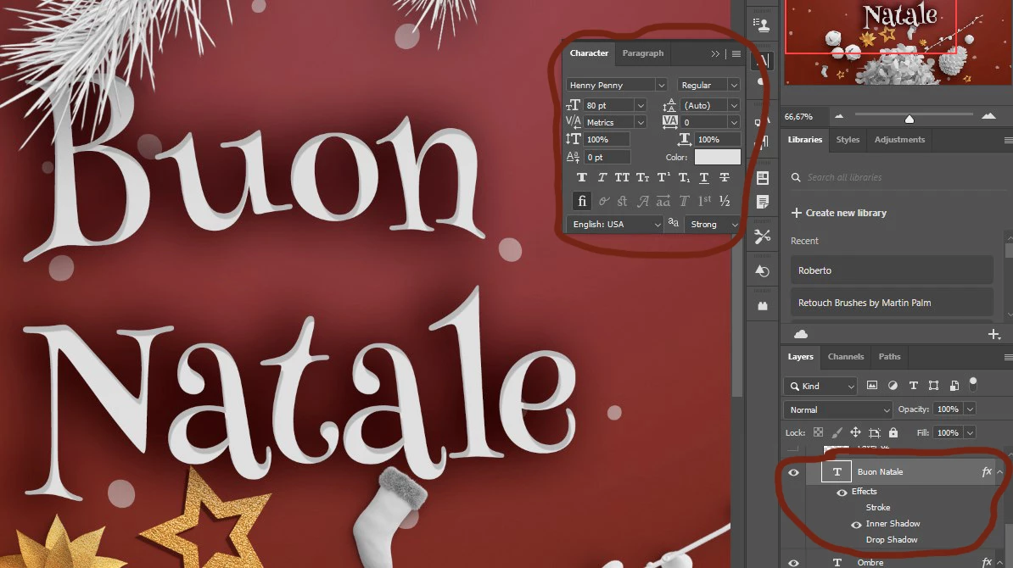Apply Superscript text style
The image size is (1013, 568).
[663, 177]
